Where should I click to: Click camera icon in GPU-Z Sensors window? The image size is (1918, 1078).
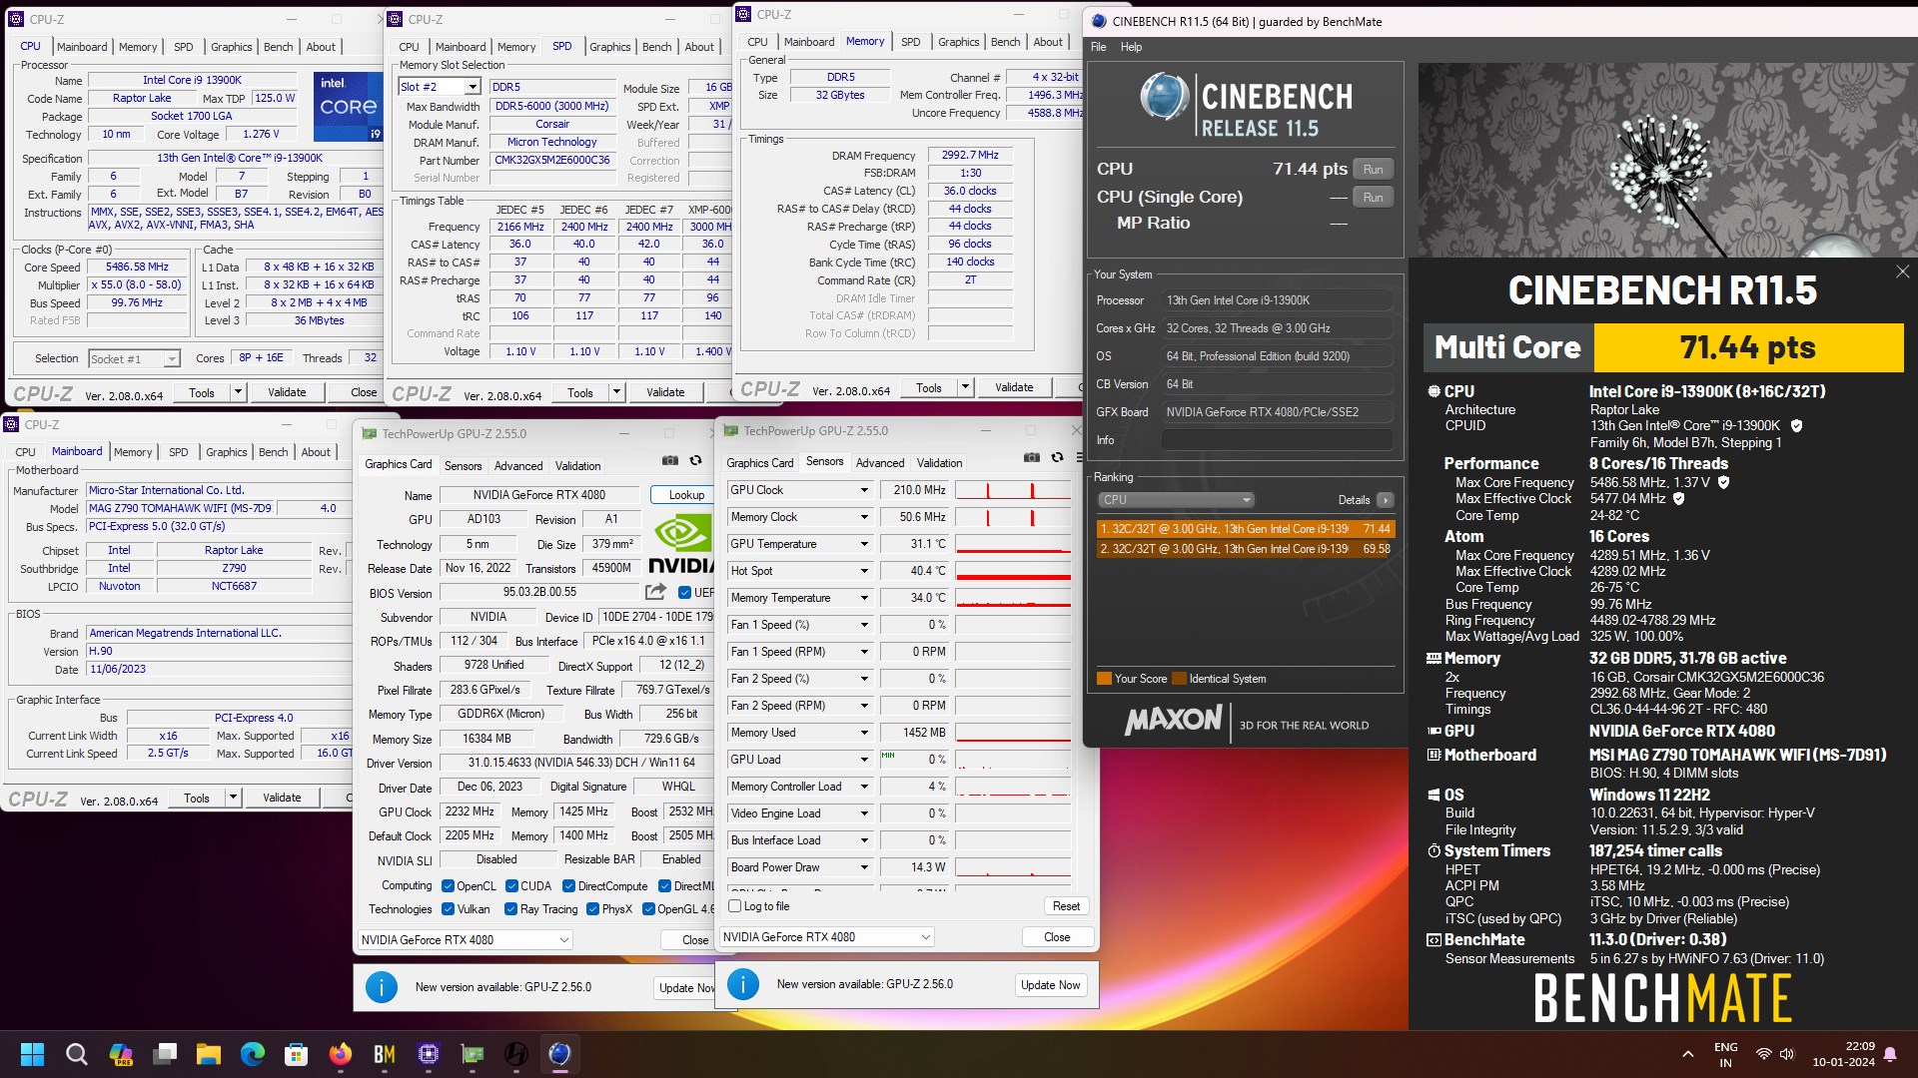[1032, 457]
